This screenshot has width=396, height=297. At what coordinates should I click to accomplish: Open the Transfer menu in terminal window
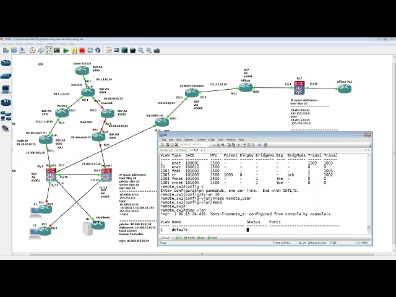200,140
